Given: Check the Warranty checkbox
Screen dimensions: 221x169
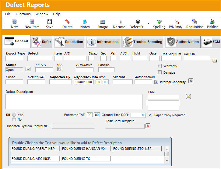Looking at the screenshot, I should click(160, 66).
